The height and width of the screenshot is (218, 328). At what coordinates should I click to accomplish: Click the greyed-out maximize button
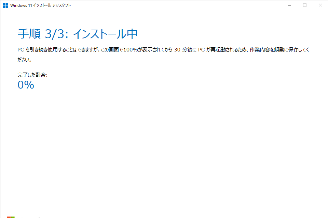pos(305,5)
